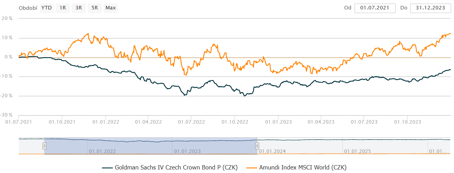
Task: Click navigator area left of the left handle
Action: (x=31, y=146)
